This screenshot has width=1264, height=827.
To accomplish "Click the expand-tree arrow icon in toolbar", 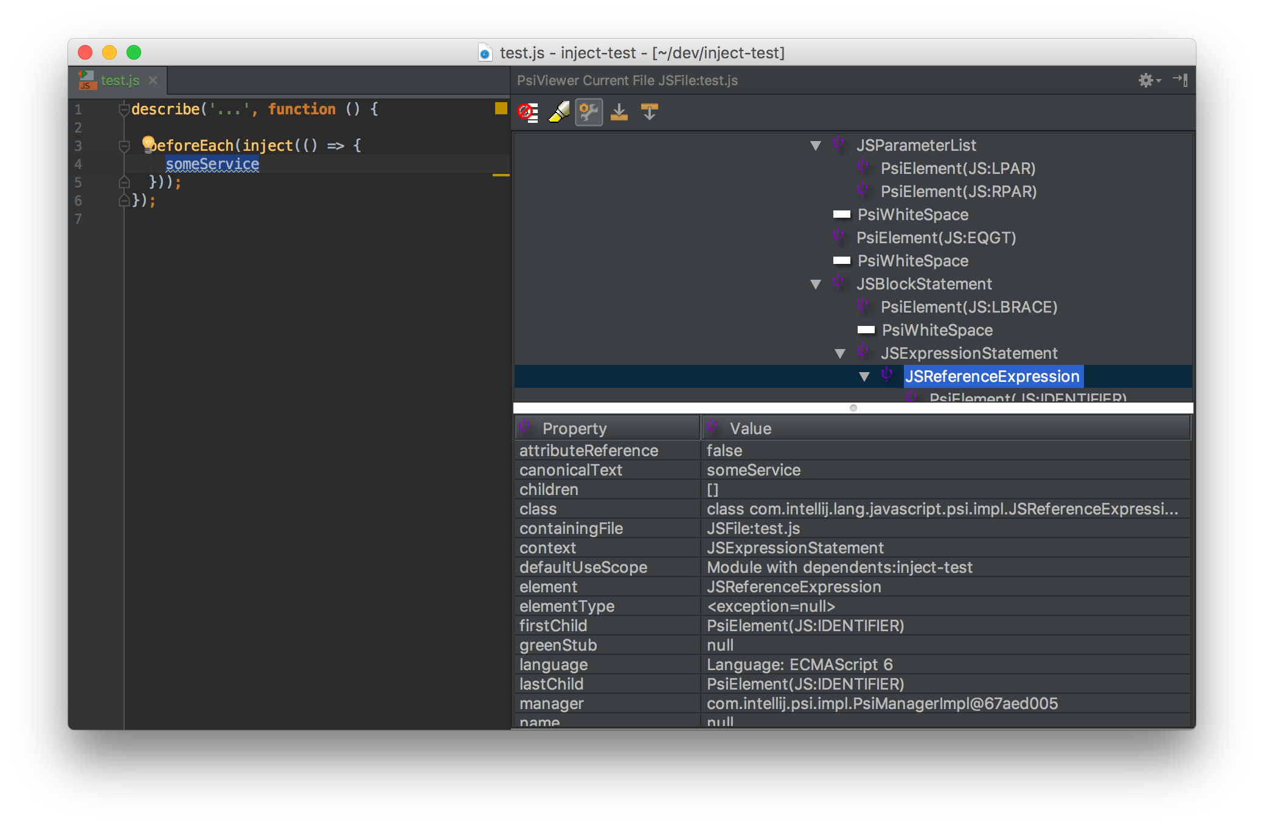I will click(648, 112).
